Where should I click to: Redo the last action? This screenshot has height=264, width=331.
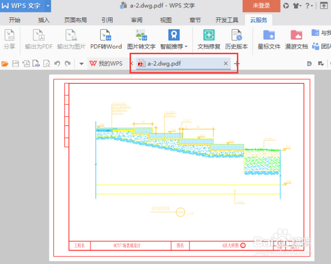tap(68, 64)
